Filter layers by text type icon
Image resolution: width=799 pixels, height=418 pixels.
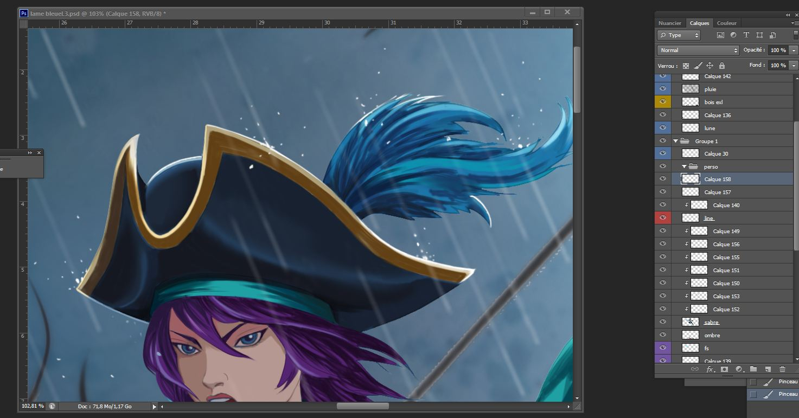(746, 35)
